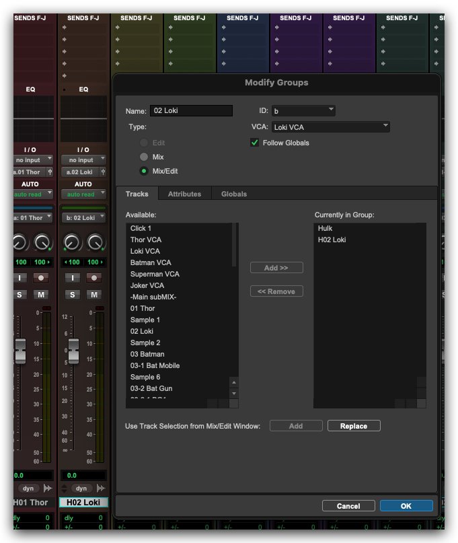The height and width of the screenshot is (543, 458).
Task: Select the Mix/Edit group type
Action: pyautogui.click(x=143, y=171)
